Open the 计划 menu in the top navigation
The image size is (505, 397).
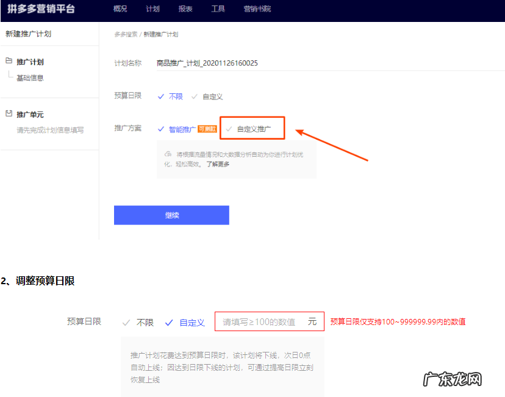[152, 9]
